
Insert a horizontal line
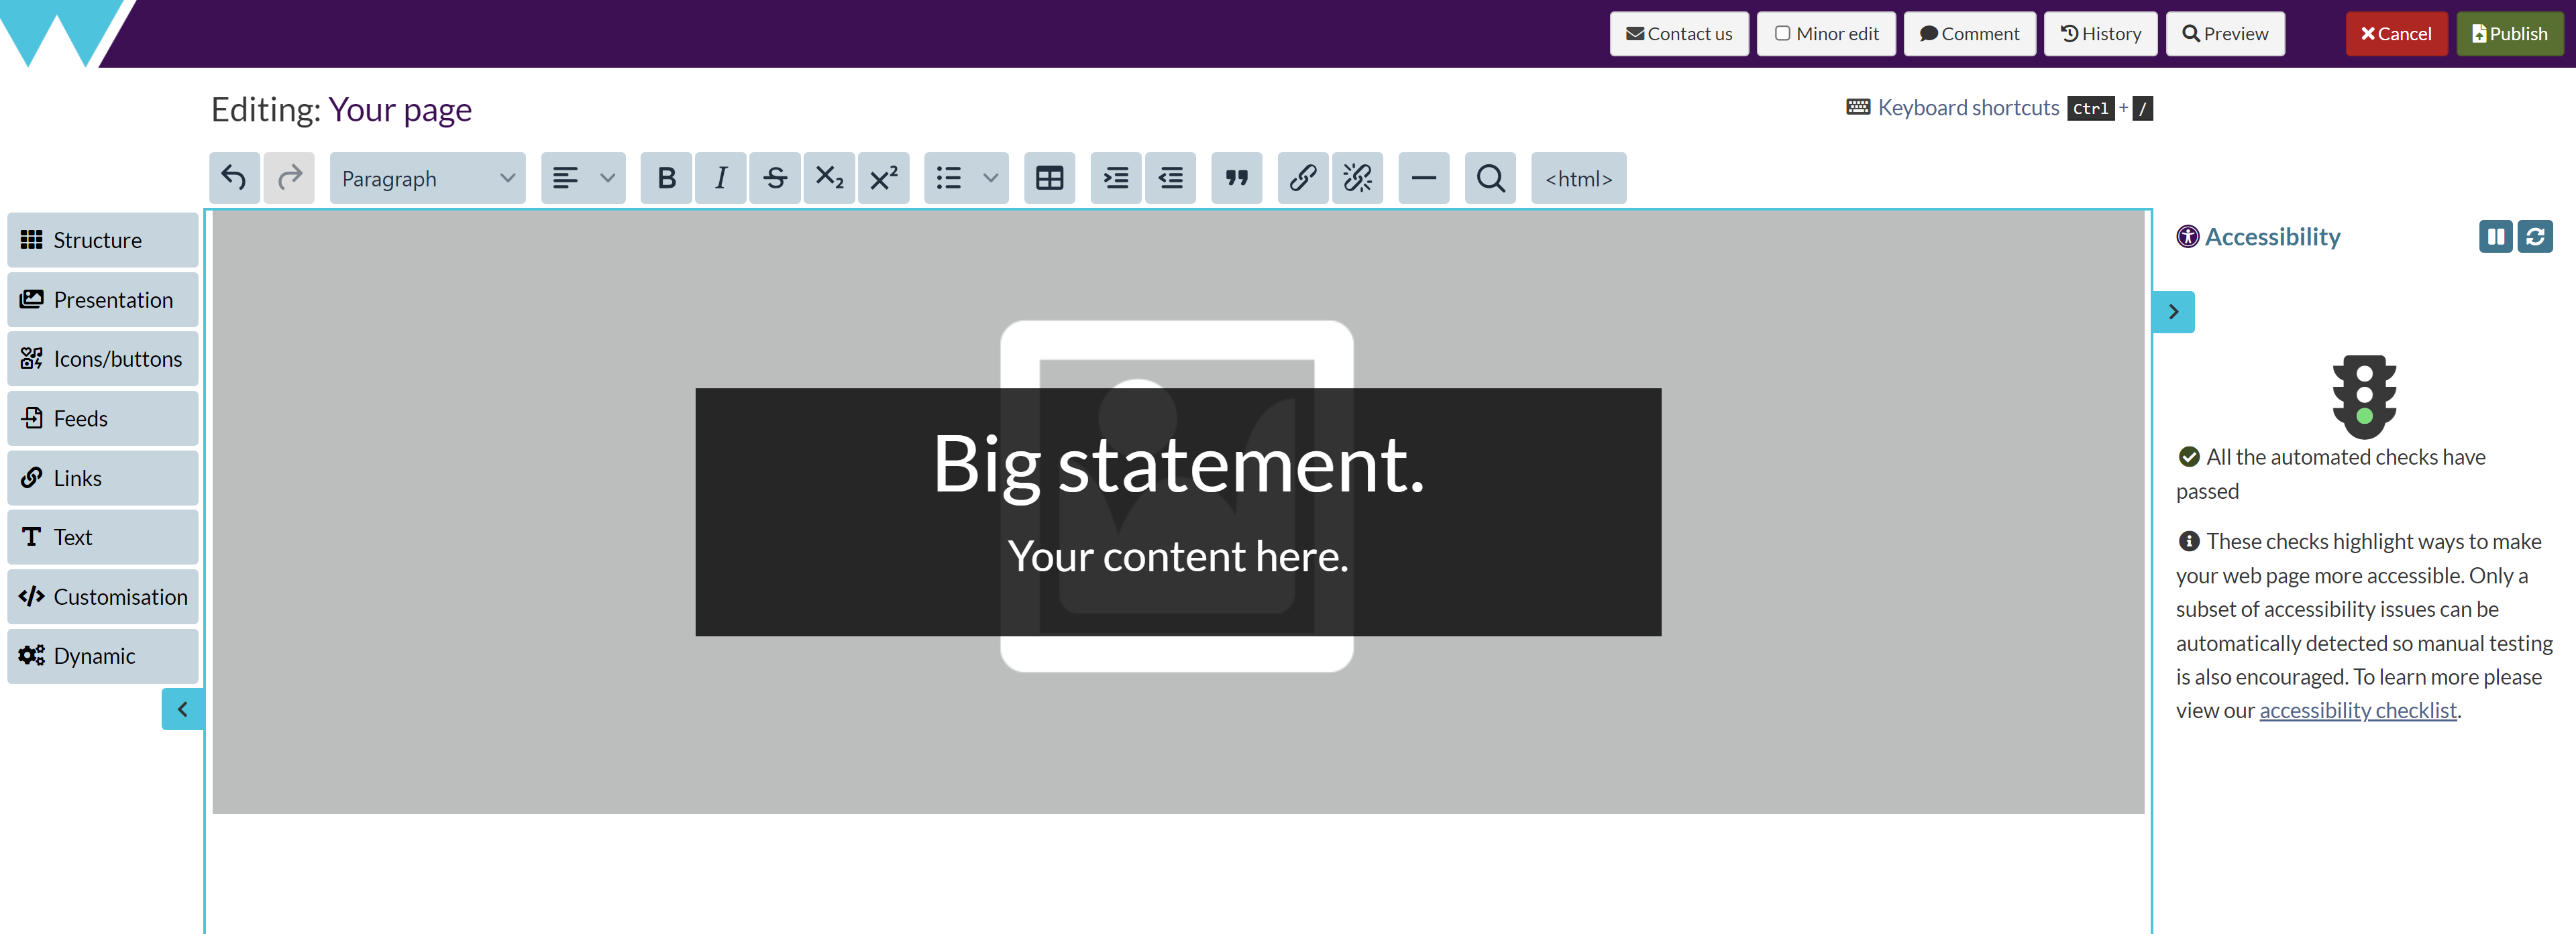click(x=1423, y=178)
